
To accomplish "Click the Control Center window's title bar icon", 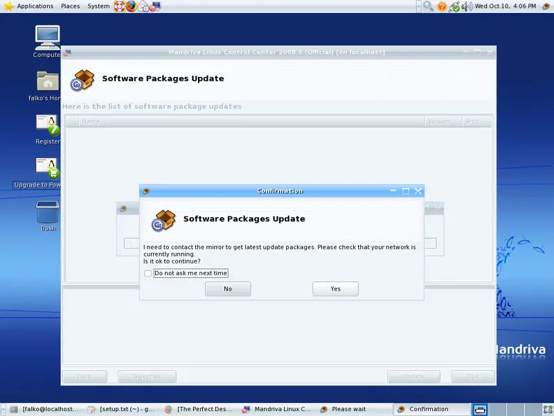I will click(66, 53).
